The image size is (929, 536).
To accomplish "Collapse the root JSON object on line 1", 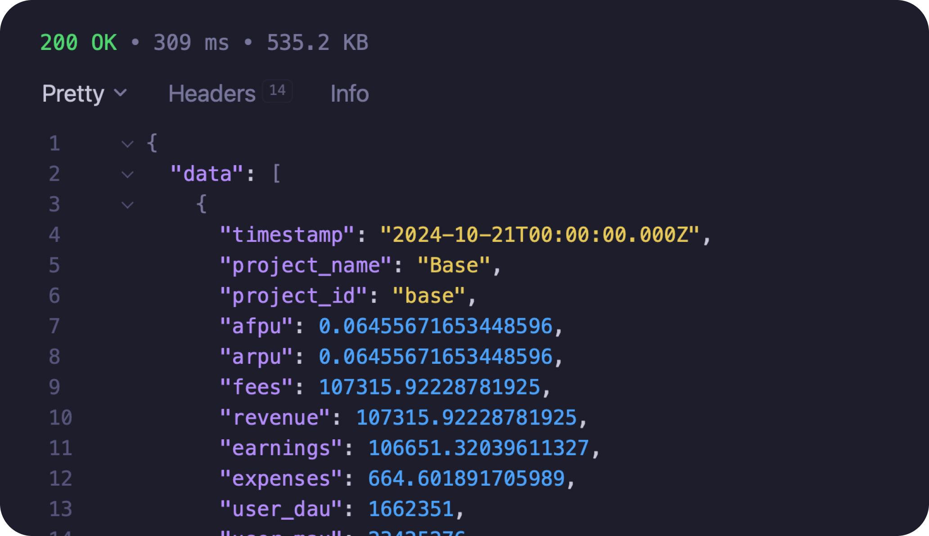I will [x=127, y=143].
